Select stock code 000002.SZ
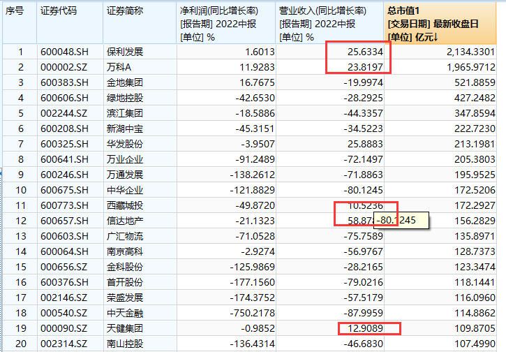 [64, 67]
